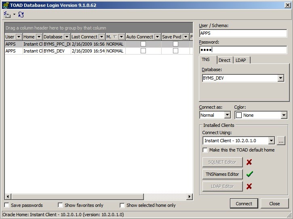Open the TNSNames Editor
Viewport: 293px width, 219px height.
click(222, 174)
